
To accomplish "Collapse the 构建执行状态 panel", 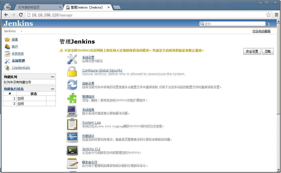I will [x=52, y=89].
